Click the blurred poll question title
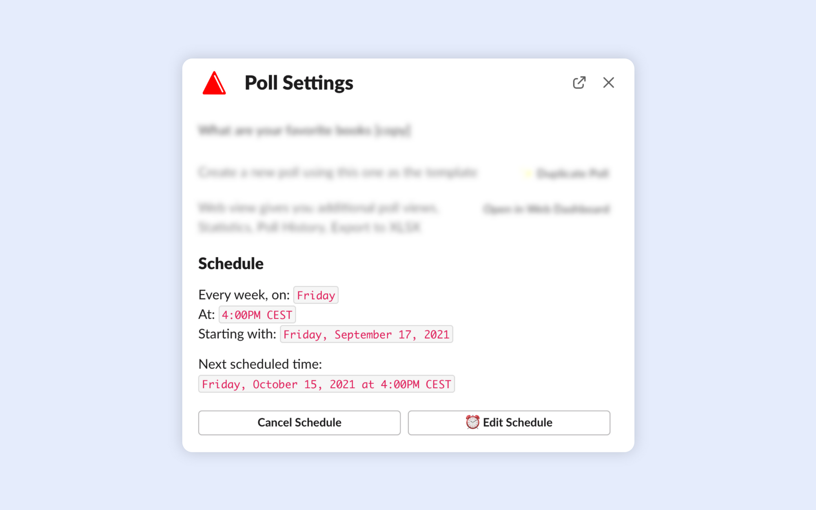816x510 pixels. (304, 131)
